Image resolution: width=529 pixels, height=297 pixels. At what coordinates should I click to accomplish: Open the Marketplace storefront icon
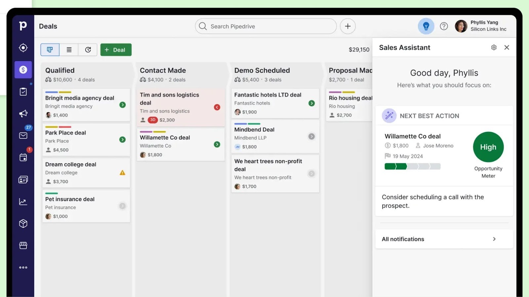23,245
